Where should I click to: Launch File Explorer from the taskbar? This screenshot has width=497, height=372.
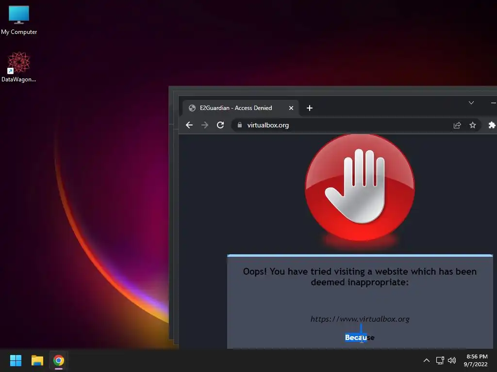click(x=37, y=360)
